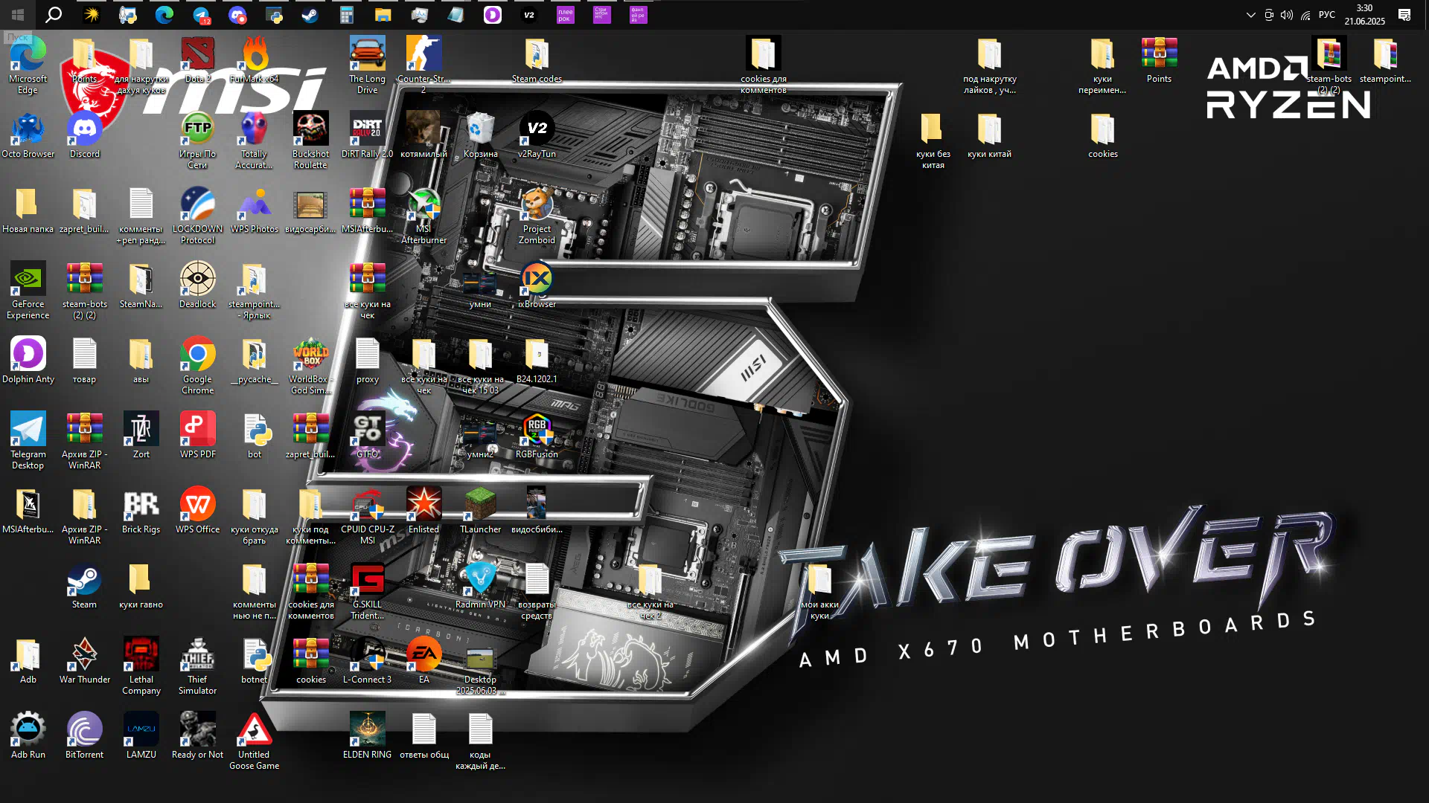Open the WorldBox God Simulator shortcut
The image size is (1429, 803).
[310, 365]
